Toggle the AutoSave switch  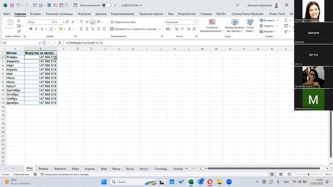pos(106,5)
